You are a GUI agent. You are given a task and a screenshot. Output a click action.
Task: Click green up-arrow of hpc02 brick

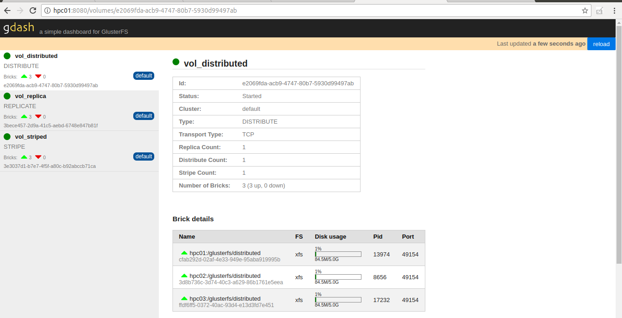coord(184,275)
